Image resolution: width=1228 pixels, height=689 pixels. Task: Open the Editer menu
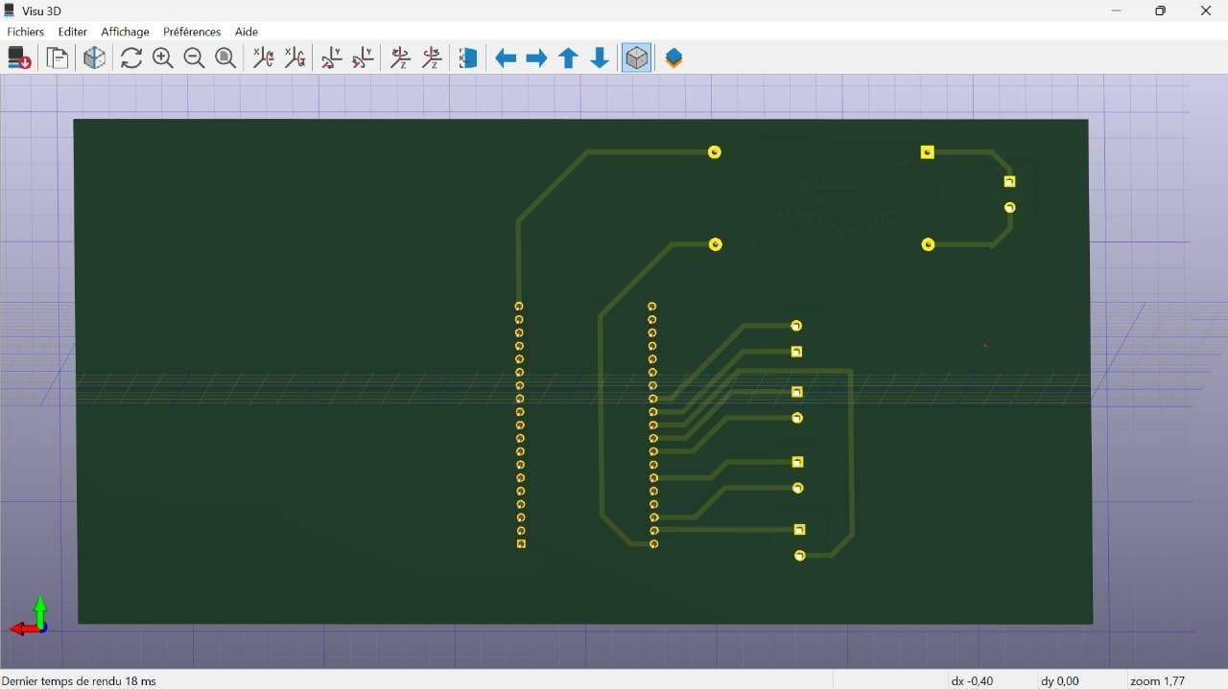click(x=73, y=32)
